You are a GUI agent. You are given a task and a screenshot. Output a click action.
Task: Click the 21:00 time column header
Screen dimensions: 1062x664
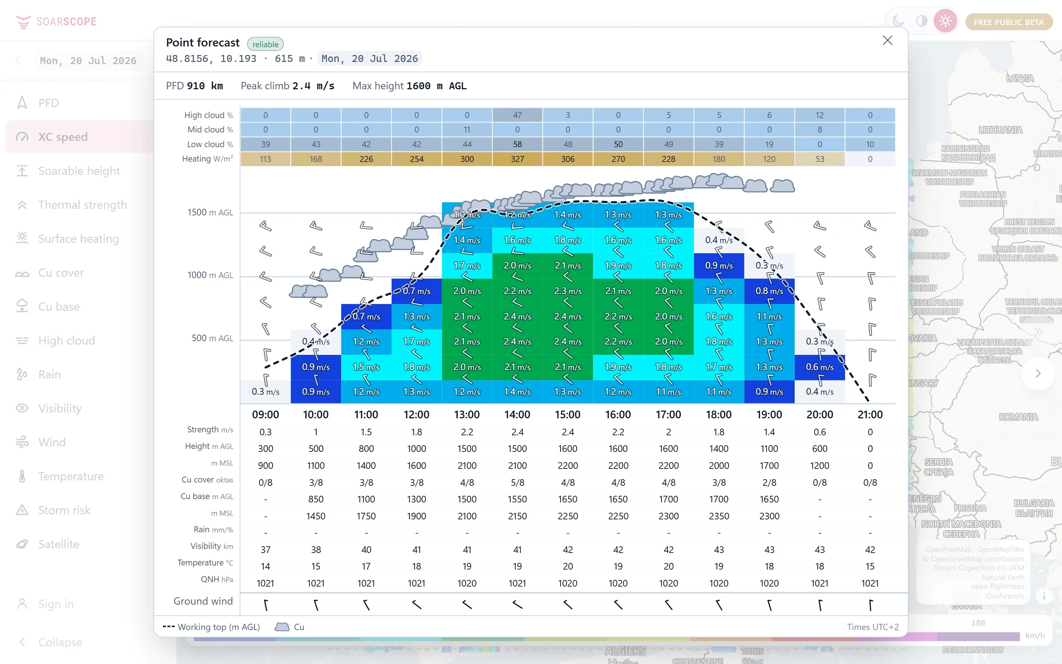pyautogui.click(x=870, y=415)
